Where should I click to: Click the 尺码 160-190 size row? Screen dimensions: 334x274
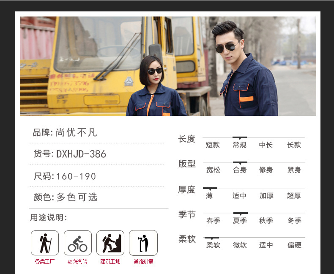[x=65, y=176]
